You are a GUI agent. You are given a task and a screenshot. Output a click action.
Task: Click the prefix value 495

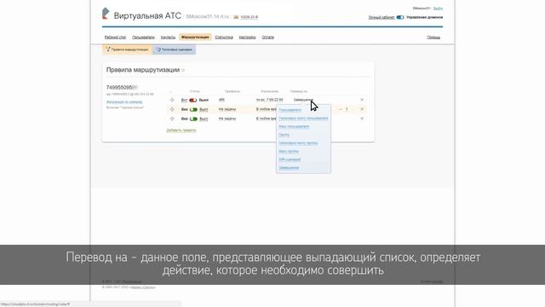(x=221, y=100)
